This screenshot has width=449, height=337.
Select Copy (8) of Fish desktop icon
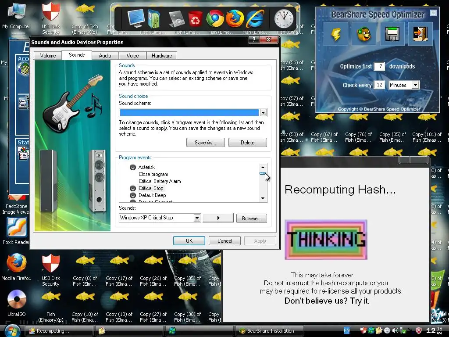85,271
